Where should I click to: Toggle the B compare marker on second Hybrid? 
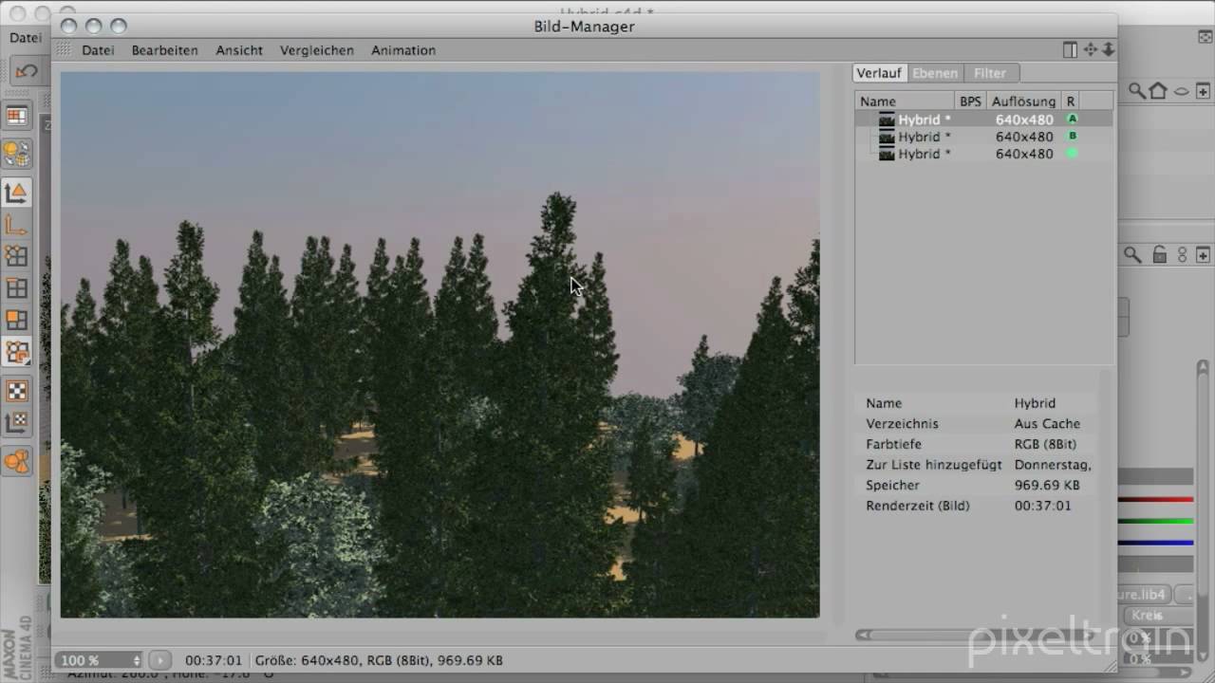click(1073, 137)
